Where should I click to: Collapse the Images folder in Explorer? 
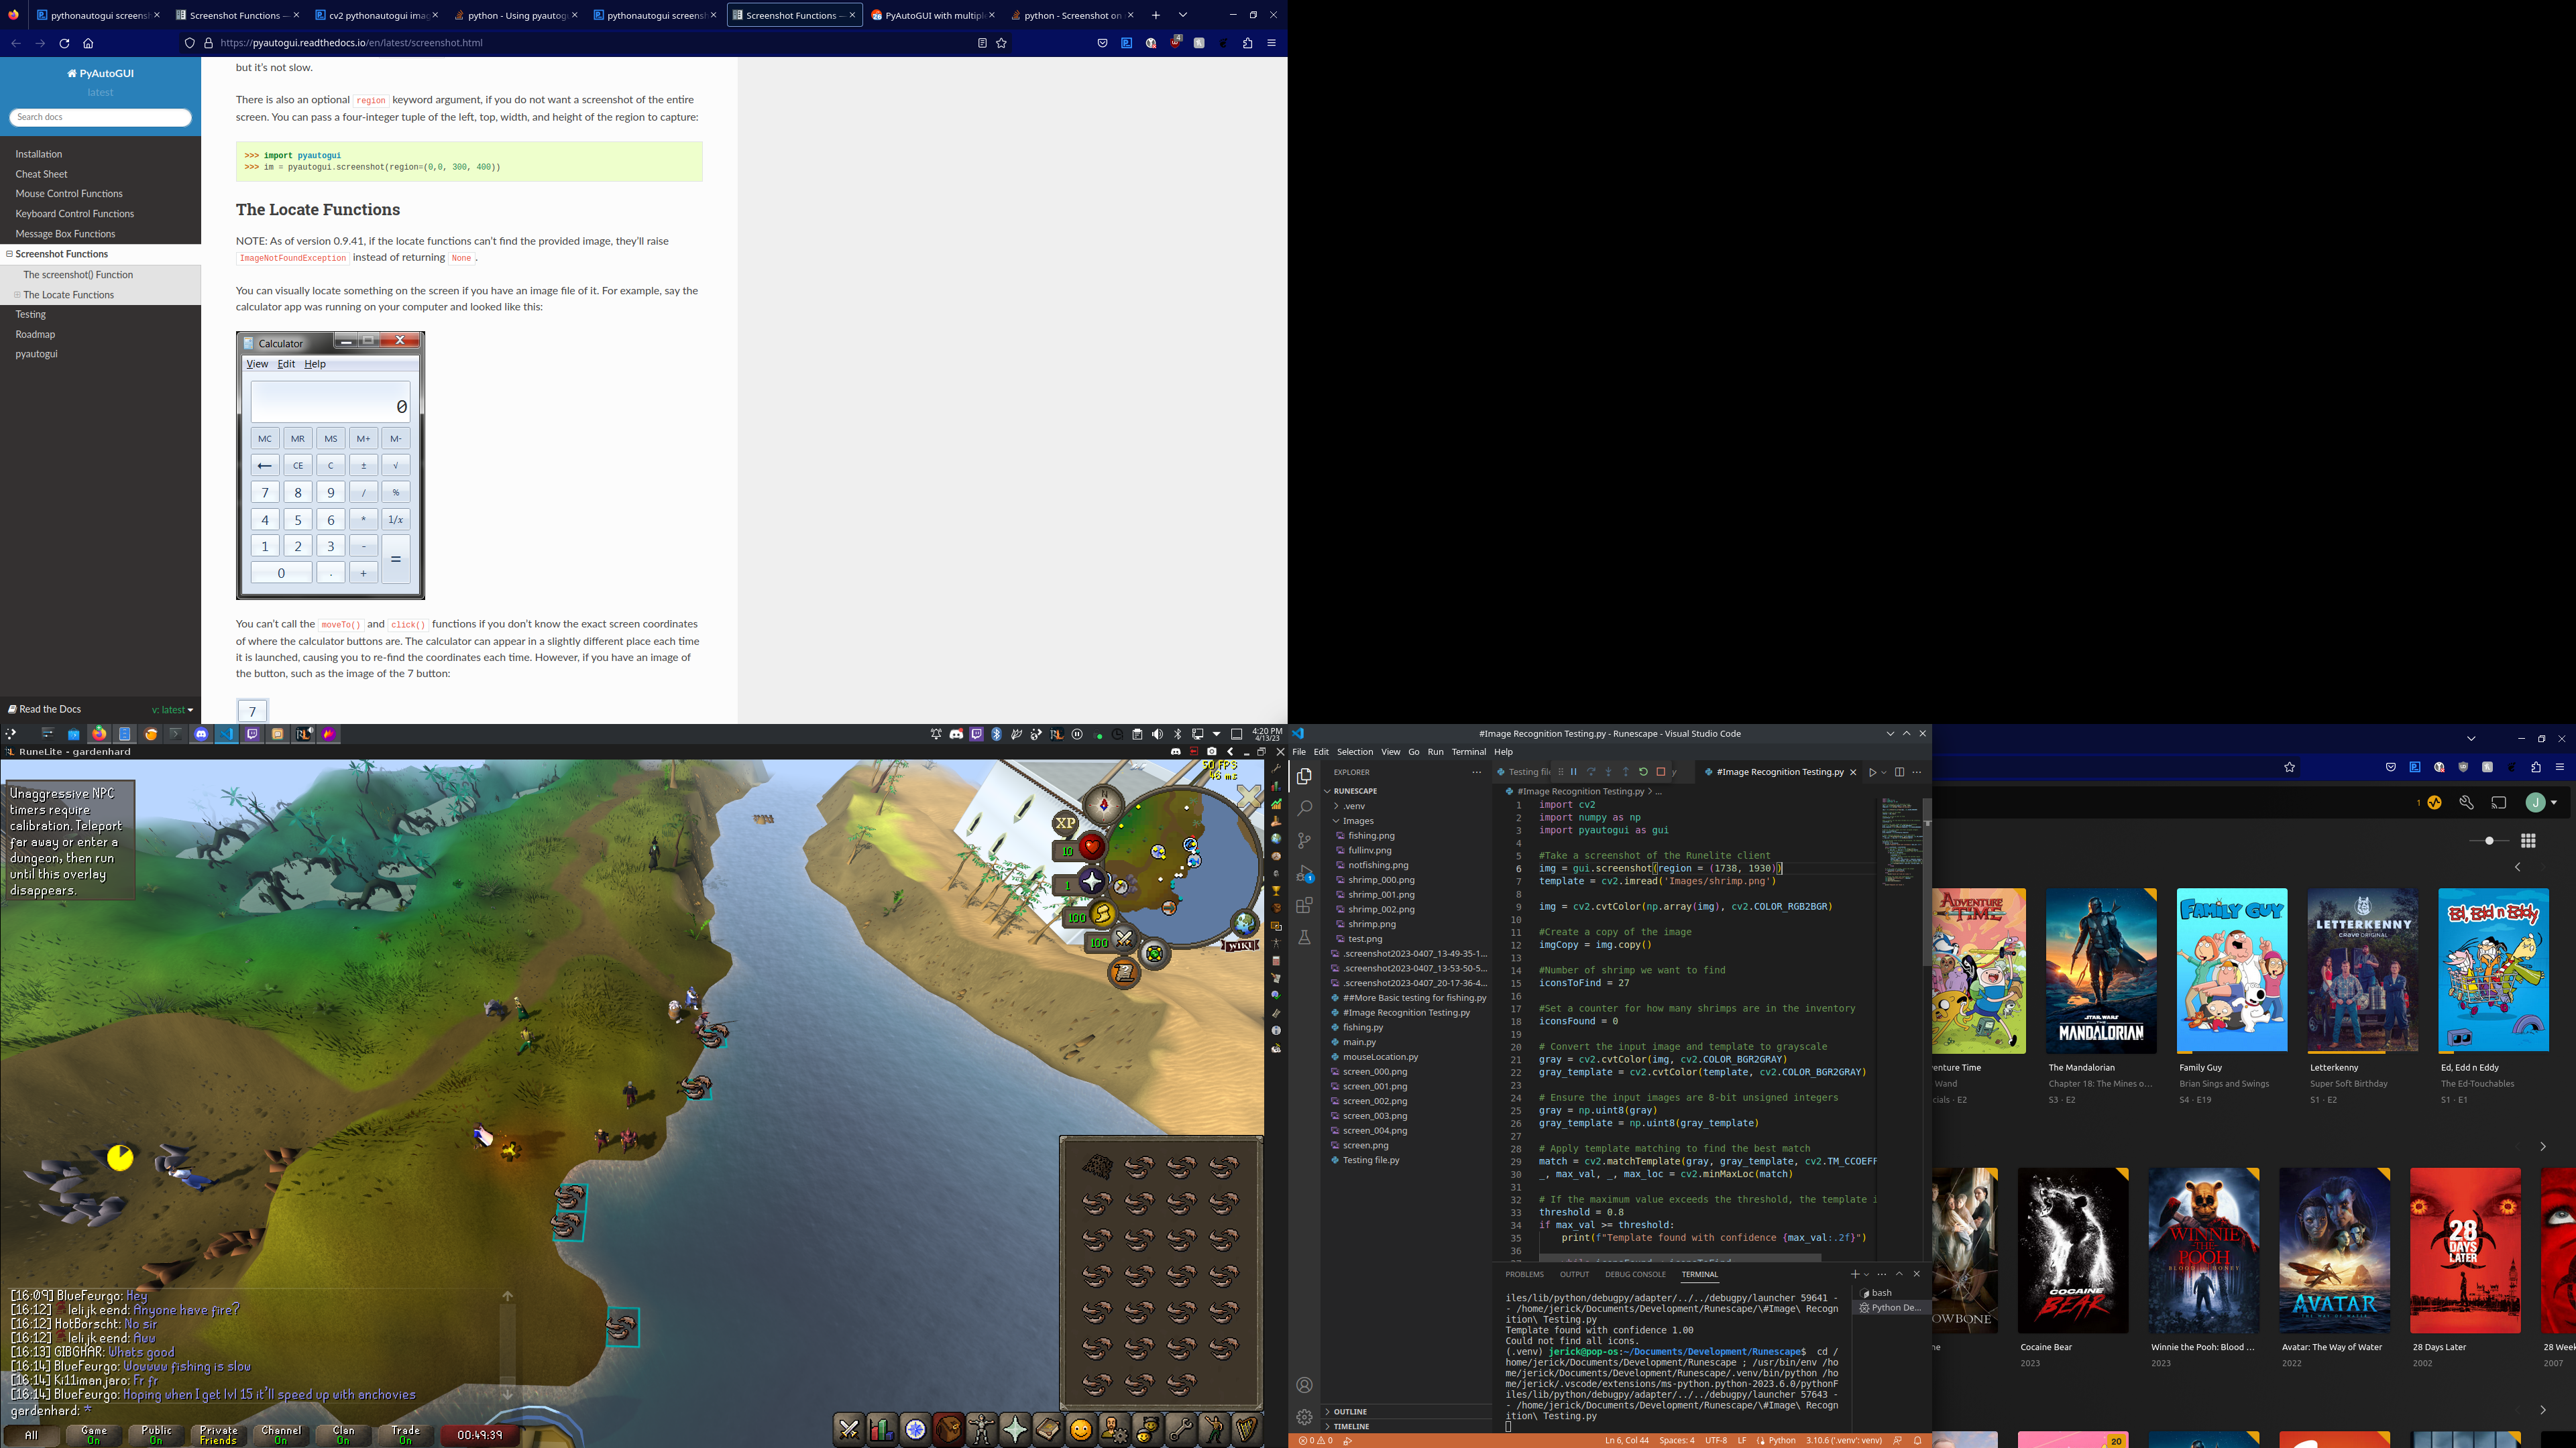point(1357,821)
